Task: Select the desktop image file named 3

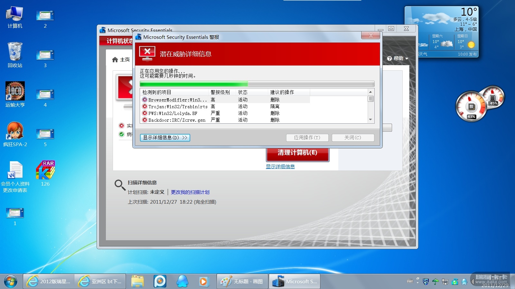Action: click(45, 58)
